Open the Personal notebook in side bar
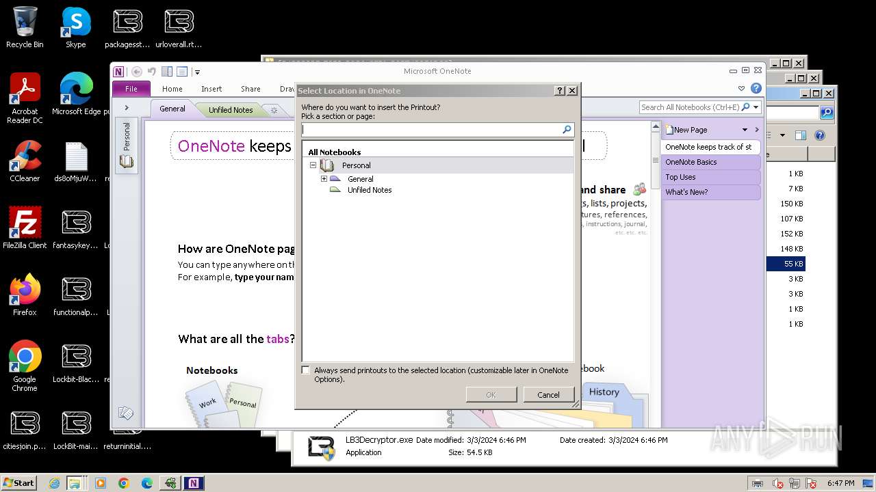 [127, 145]
